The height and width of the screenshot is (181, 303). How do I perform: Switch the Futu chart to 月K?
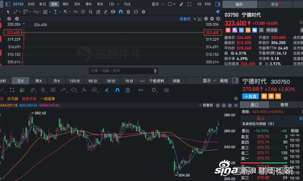tap(77, 4)
